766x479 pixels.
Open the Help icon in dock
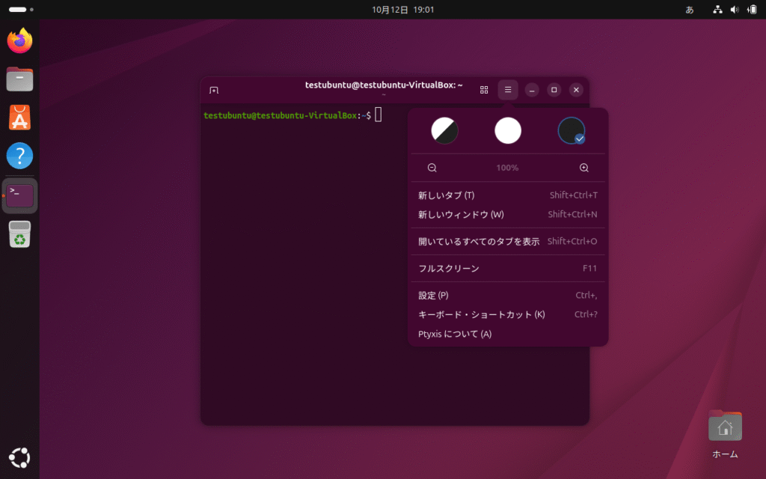[20, 156]
